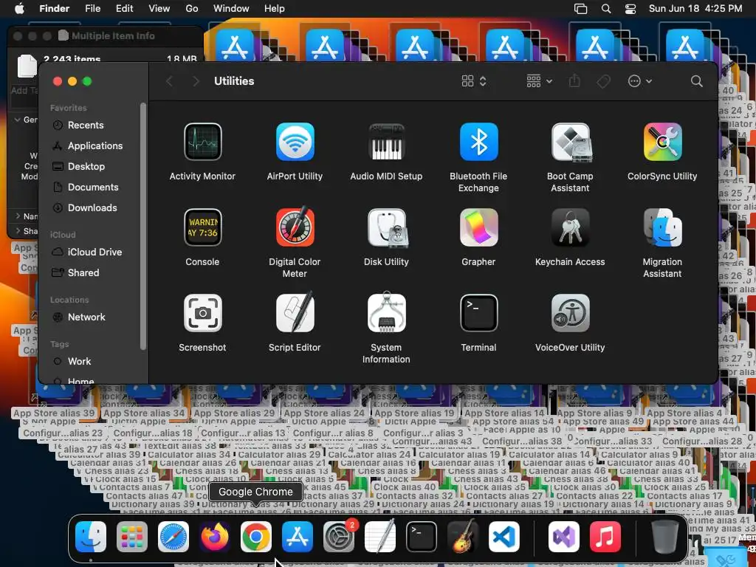The width and height of the screenshot is (756, 567).
Task: Open TextEdit from the Dock
Action: pyautogui.click(x=380, y=537)
